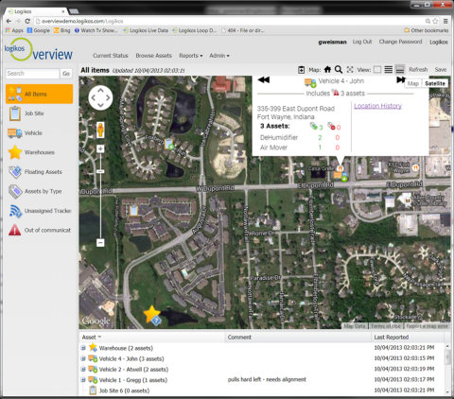Click the Logikos link in header
The height and width of the screenshot is (399, 454).
click(x=439, y=42)
